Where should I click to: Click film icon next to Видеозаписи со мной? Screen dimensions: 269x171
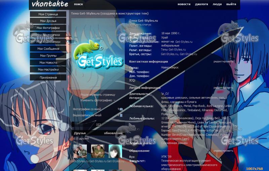tap(121, 115)
